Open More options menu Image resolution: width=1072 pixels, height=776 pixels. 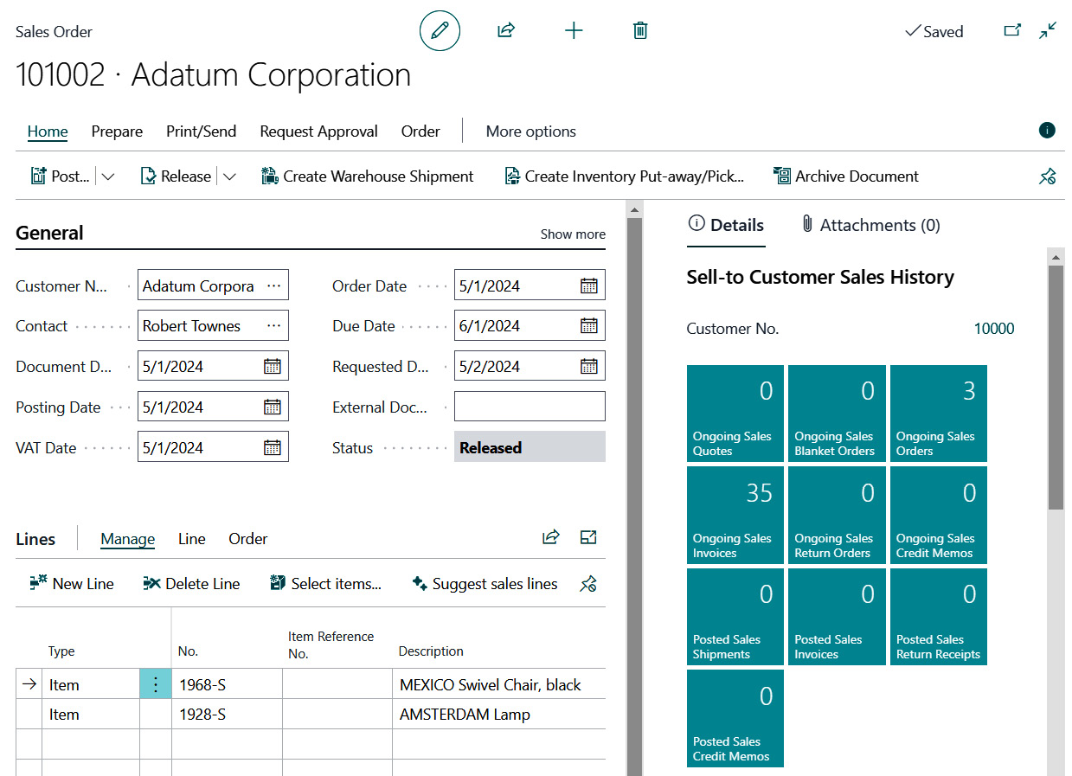531,131
